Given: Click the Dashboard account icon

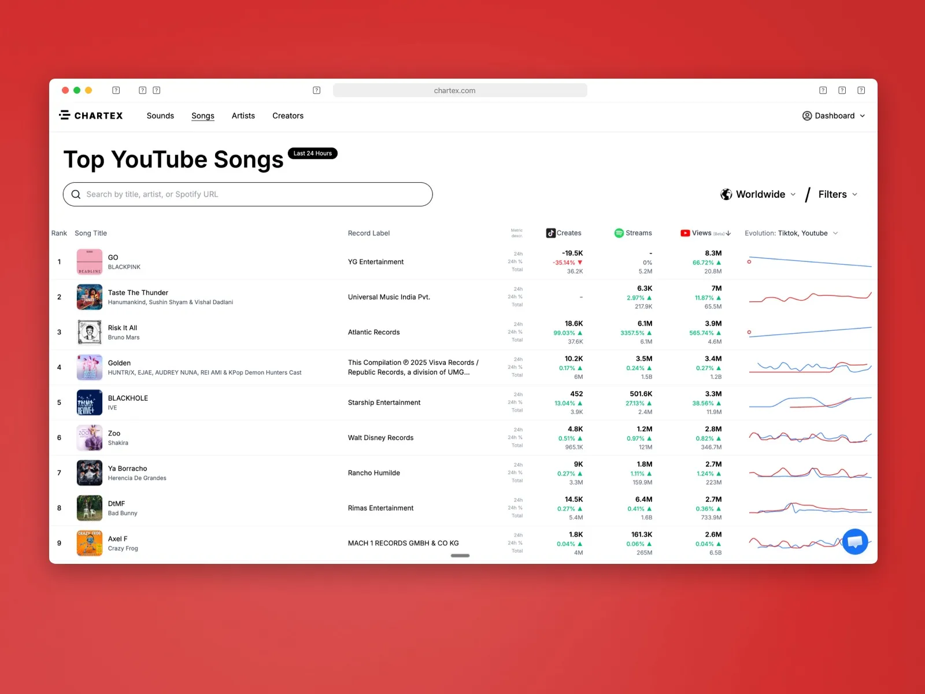Looking at the screenshot, I should point(807,116).
